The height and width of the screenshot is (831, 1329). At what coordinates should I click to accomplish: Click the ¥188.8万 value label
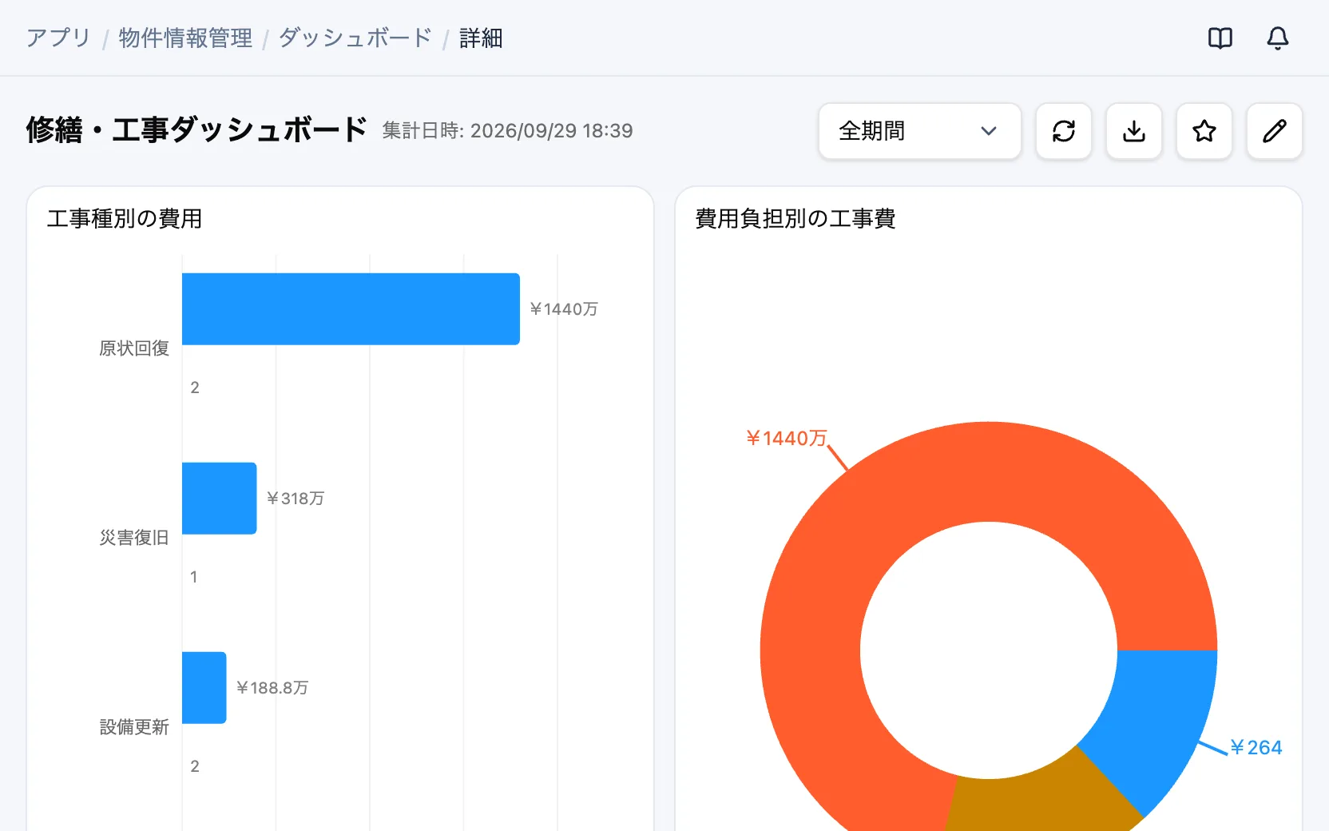[272, 688]
